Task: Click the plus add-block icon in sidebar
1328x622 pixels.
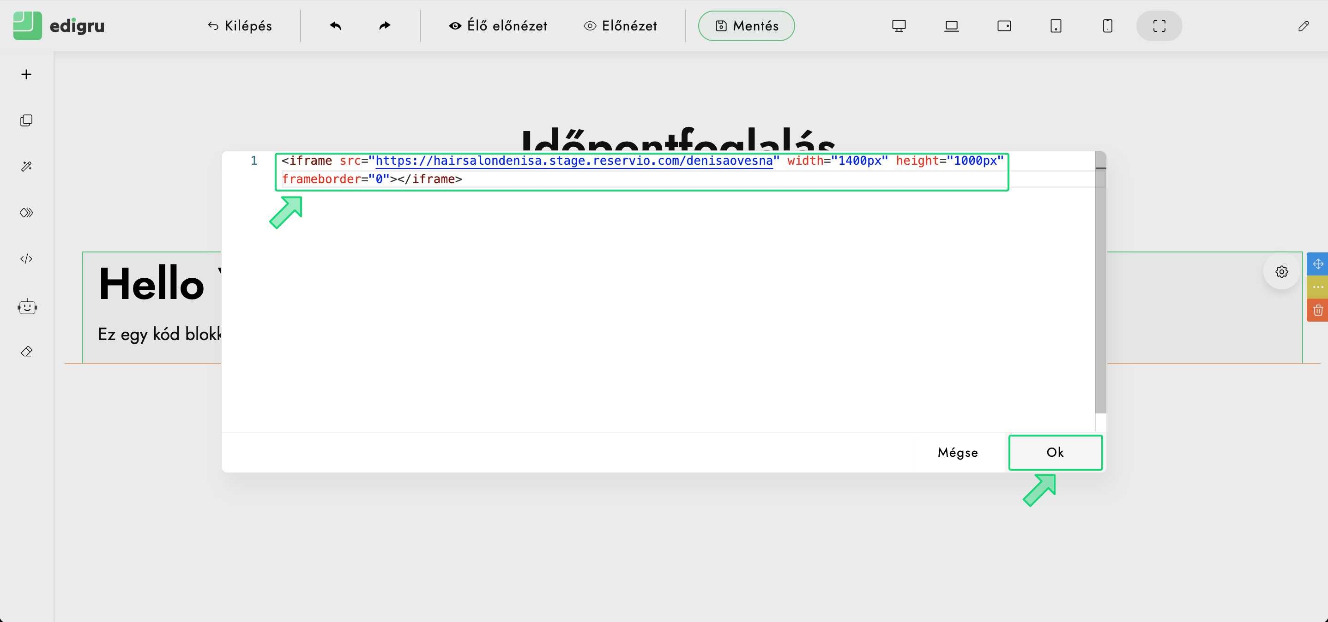Action: [26, 74]
